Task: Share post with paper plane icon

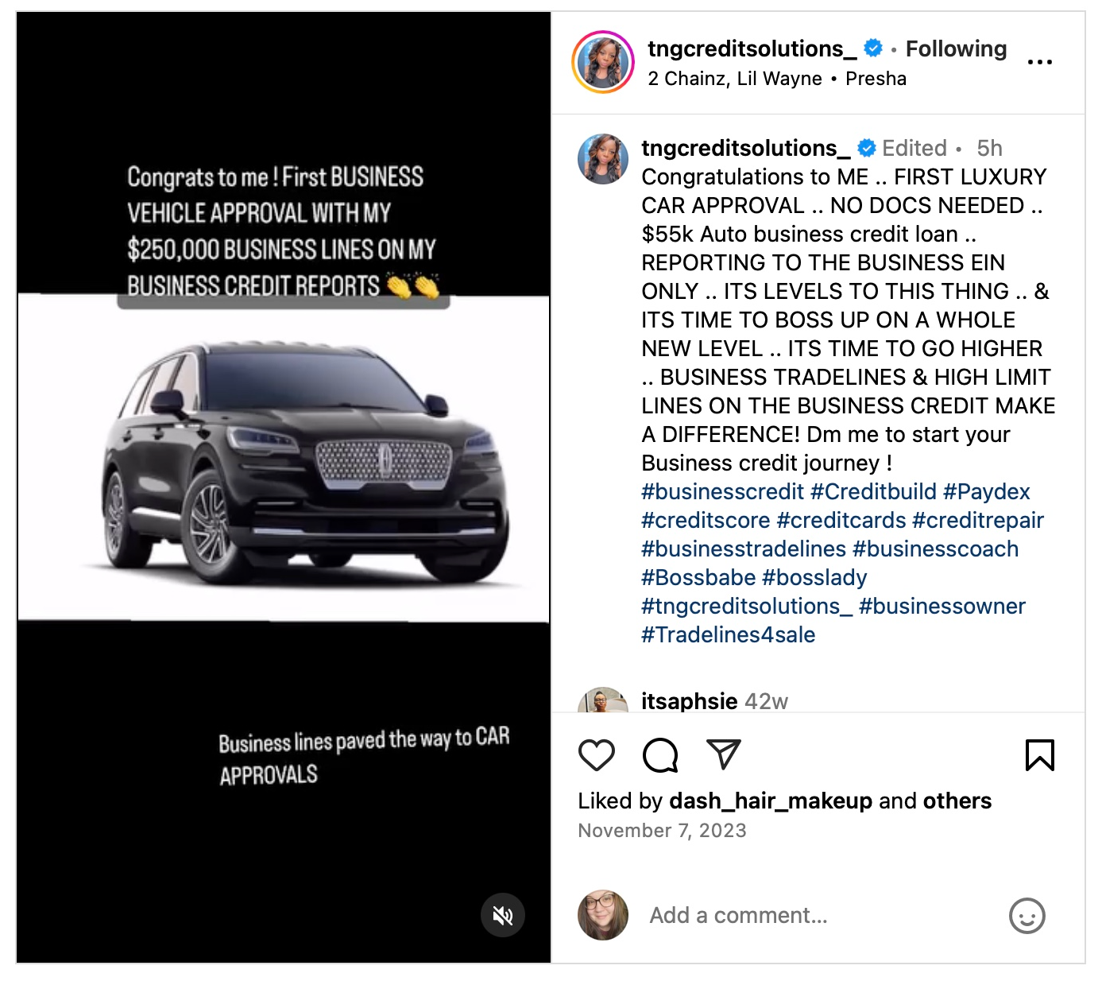Action: (x=723, y=754)
